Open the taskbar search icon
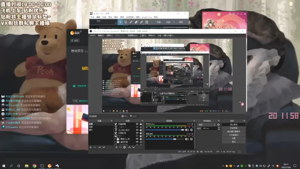The width and height of the screenshot is (300, 169). pyautogui.click(x=11, y=166)
